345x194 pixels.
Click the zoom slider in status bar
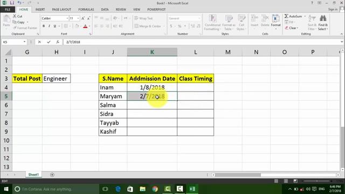[x=317, y=181]
